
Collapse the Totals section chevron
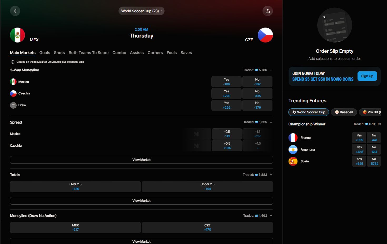pos(271,175)
